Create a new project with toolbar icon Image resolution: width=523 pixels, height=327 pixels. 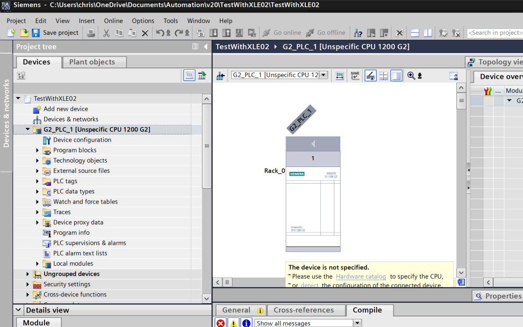tap(12, 33)
